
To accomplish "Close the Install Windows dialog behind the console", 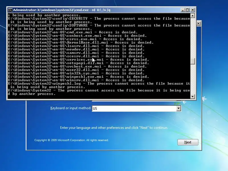I will (198, 24).
